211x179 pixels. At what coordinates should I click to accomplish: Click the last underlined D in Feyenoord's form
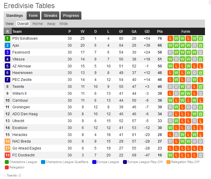(x=200, y=52)
